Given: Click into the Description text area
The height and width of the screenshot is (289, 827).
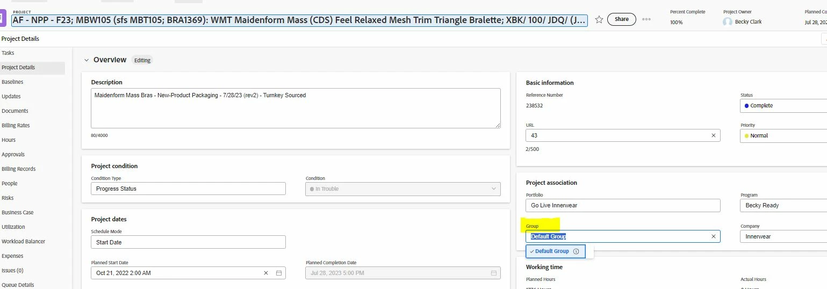Looking at the screenshot, I should [x=296, y=108].
